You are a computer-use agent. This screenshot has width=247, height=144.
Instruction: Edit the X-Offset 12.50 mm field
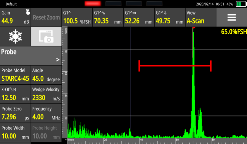coord(15,94)
